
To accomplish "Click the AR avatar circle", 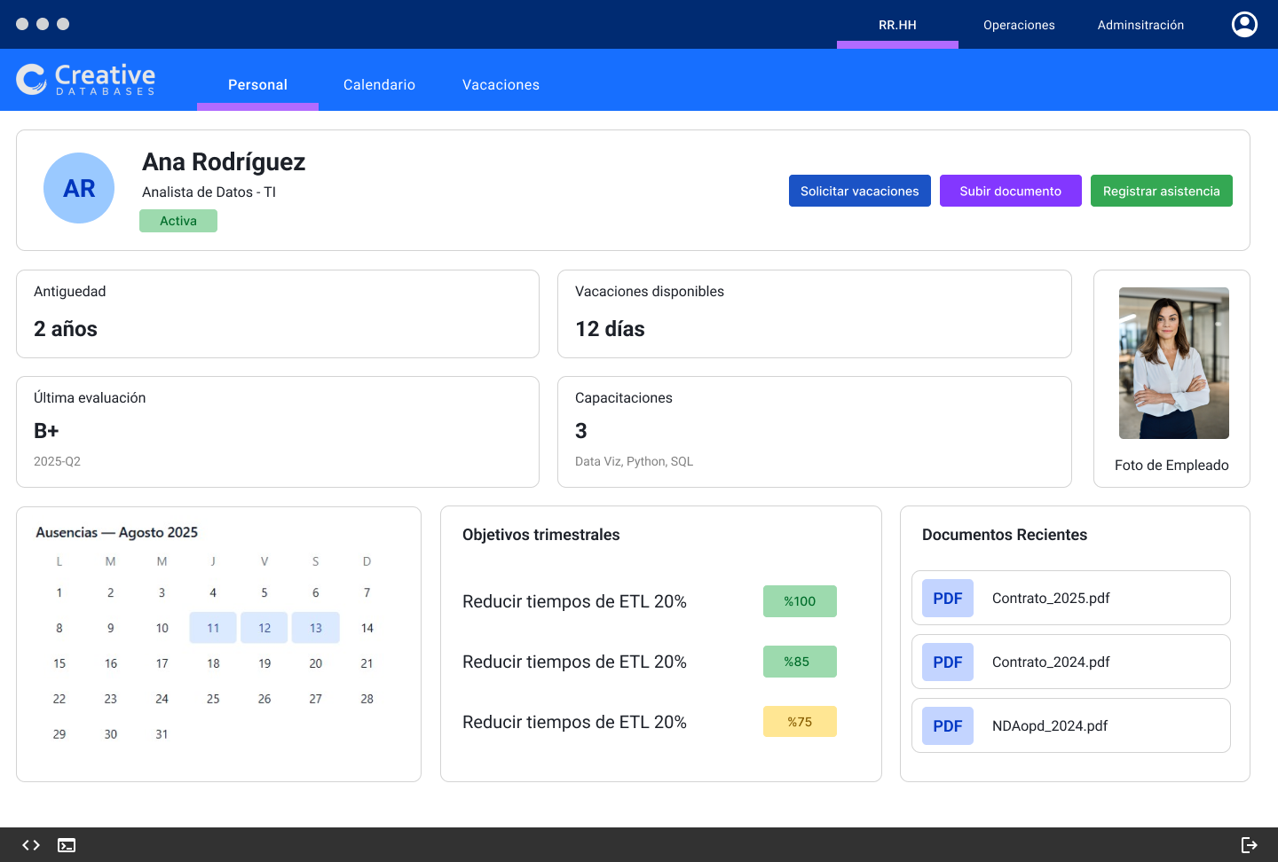I will click(x=79, y=188).
